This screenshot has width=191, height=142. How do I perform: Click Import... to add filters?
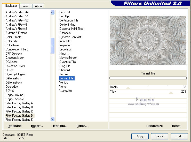(x=37, y=126)
